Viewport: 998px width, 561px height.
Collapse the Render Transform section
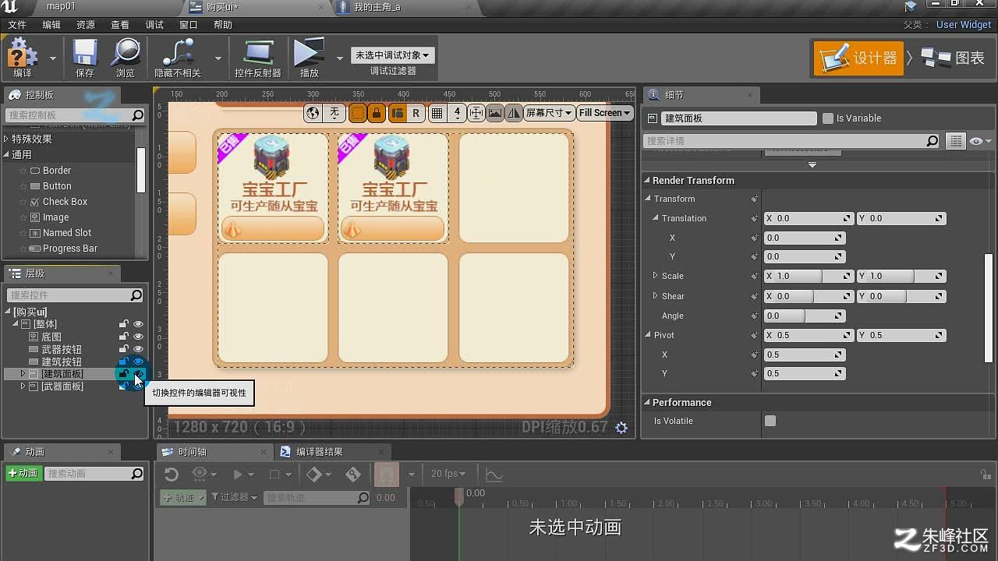[x=647, y=180]
